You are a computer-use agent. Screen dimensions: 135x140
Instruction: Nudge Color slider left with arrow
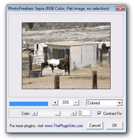(x=34, y=113)
